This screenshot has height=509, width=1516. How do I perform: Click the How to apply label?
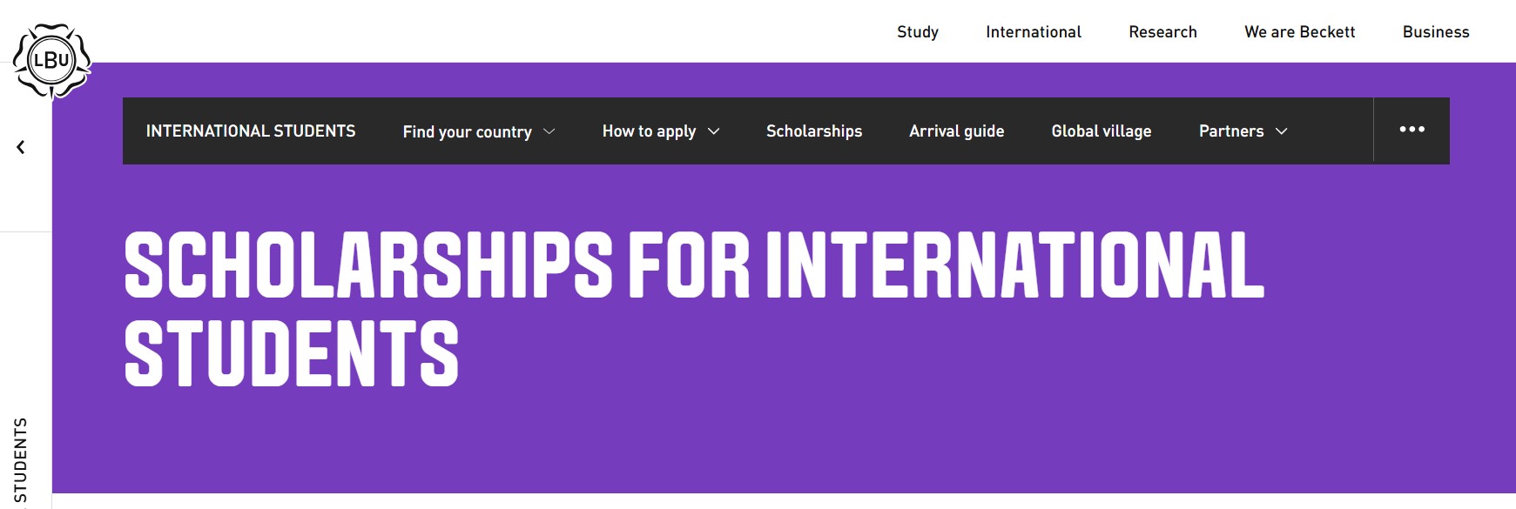[649, 131]
